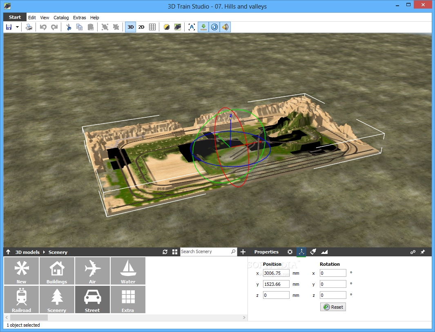This screenshot has width=435, height=332.
Task: Click the up arrow in catalog bar
Action: click(x=8, y=252)
